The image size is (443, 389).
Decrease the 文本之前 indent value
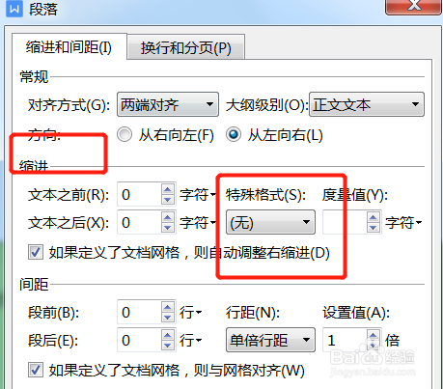click(168, 200)
